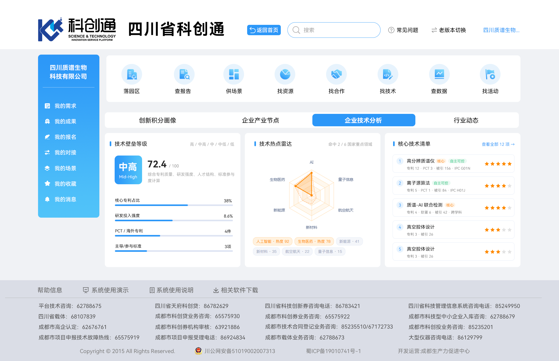Open the 查报告 icon
559x361 pixels.
[x=184, y=74]
